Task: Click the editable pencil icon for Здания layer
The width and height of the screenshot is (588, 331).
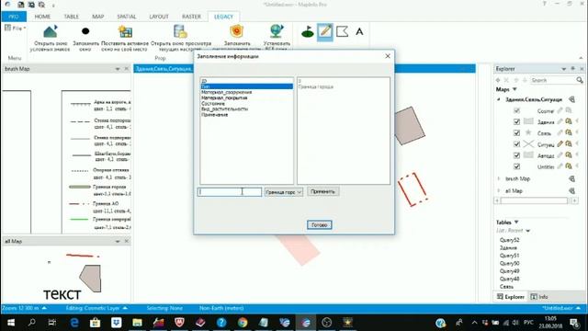Action: (x=560, y=121)
